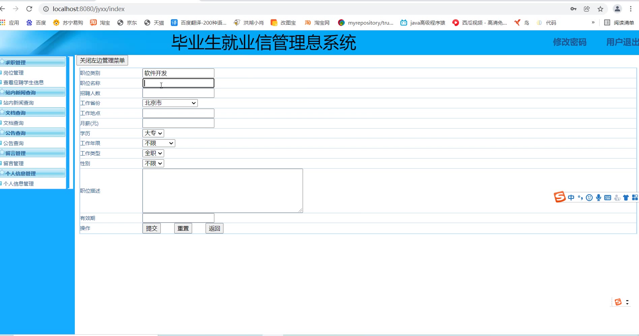Click the Sogou input method S logo

point(559,197)
